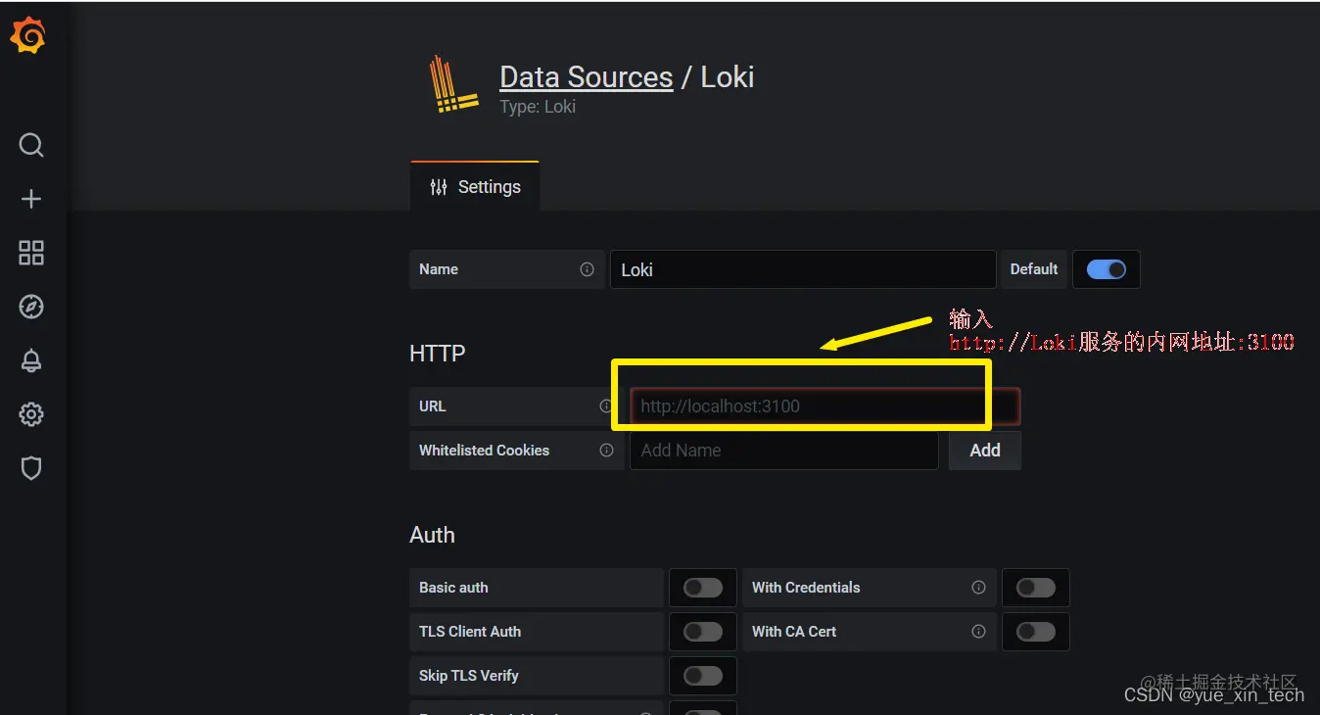Click the Add button for Whitelisted Cookies

click(984, 450)
